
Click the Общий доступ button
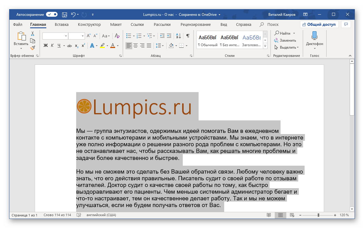pos(319,25)
